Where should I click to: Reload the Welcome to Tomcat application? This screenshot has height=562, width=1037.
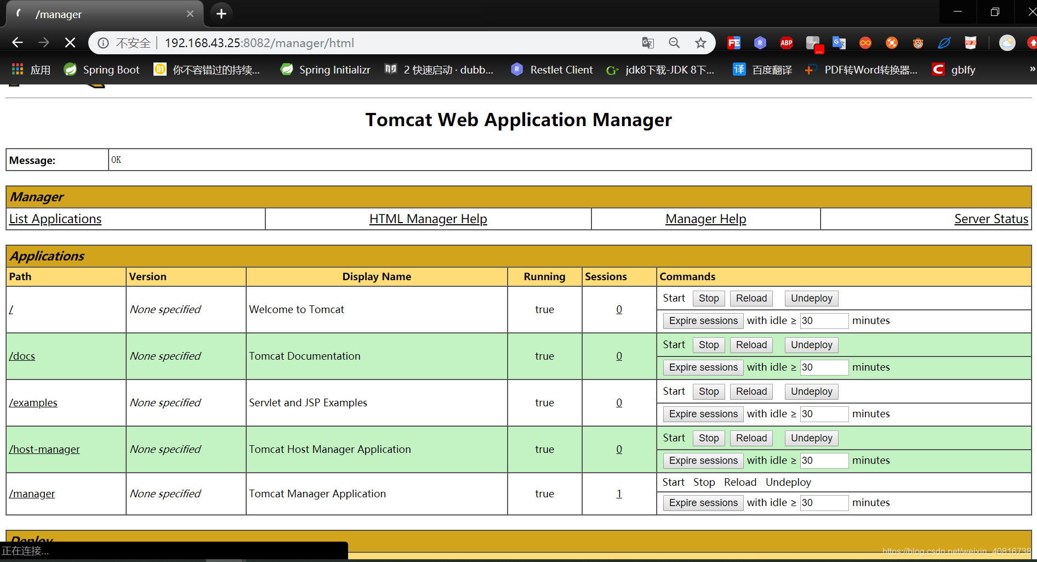(x=751, y=298)
